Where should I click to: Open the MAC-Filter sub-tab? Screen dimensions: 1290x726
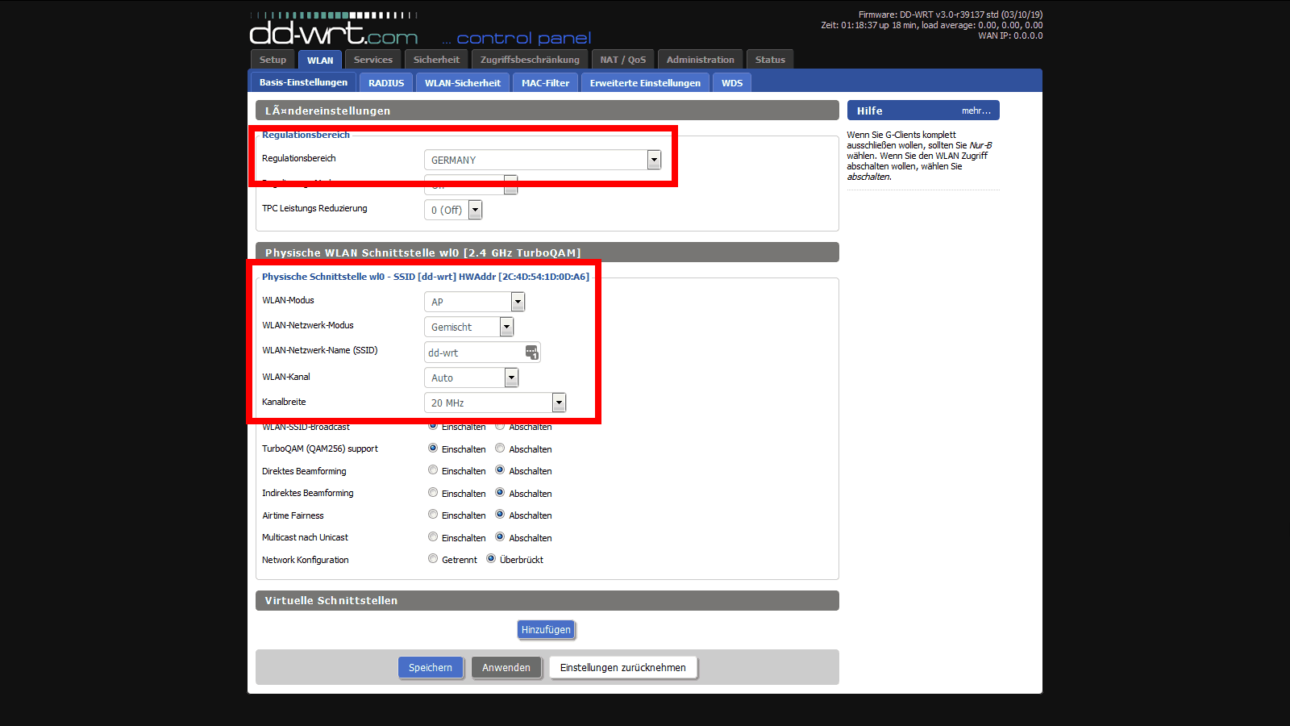[x=545, y=83]
